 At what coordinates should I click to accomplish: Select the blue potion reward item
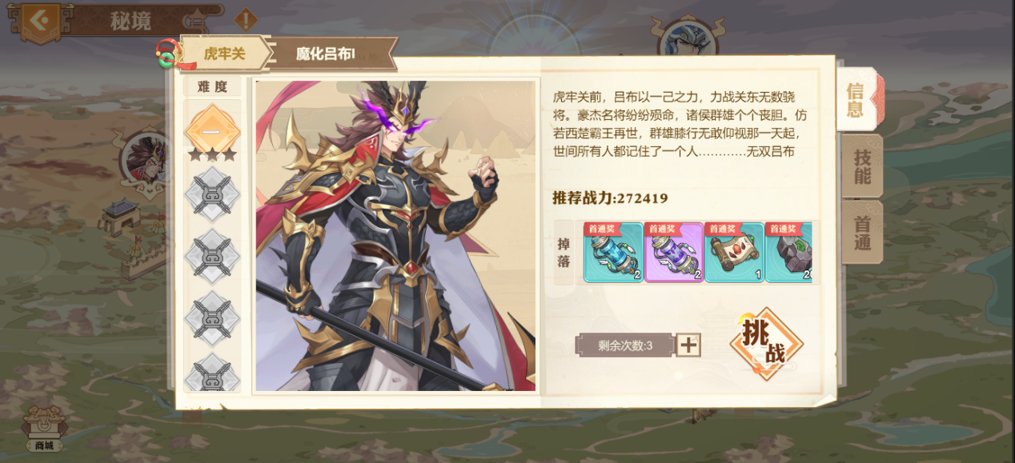click(x=613, y=252)
